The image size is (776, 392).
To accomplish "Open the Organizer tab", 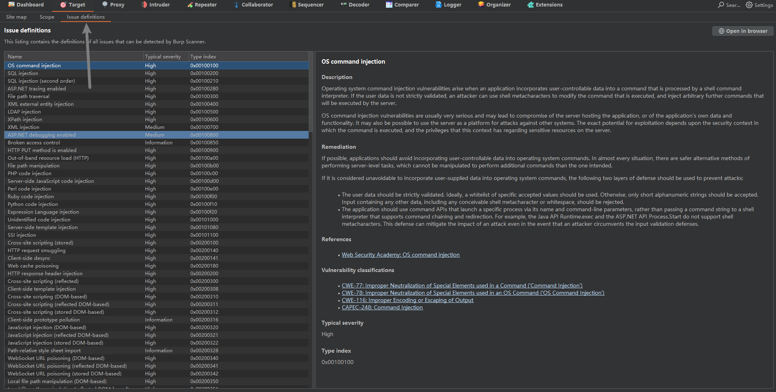I will coord(494,5).
